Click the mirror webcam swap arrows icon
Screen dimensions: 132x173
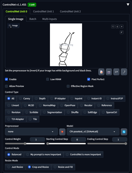[116, 72]
